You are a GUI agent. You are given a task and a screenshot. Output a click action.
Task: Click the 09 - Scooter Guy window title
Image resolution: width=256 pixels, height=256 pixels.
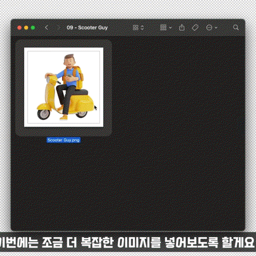point(87,28)
